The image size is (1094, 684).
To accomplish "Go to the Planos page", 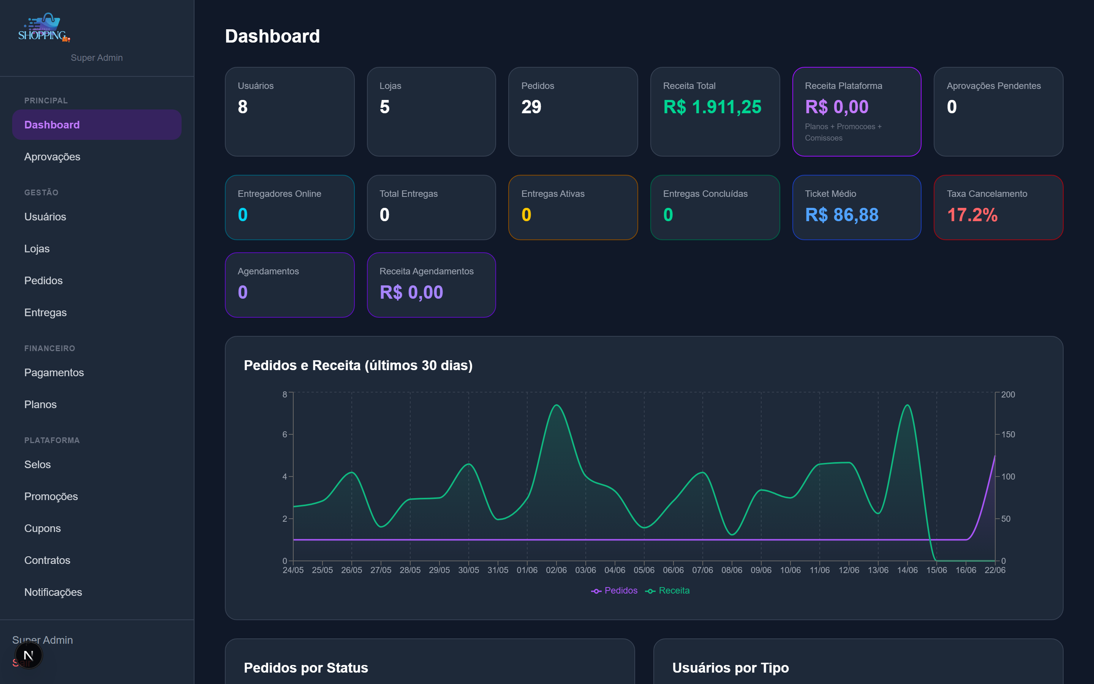I will click(x=97, y=404).
